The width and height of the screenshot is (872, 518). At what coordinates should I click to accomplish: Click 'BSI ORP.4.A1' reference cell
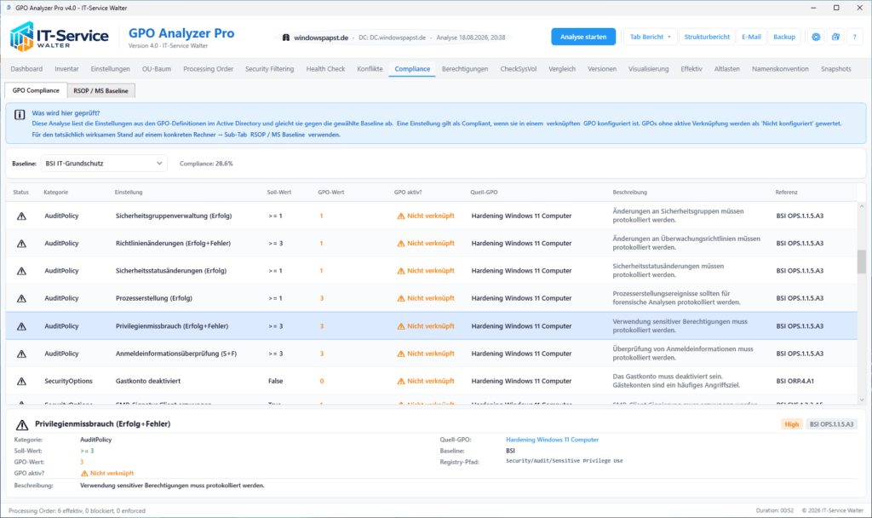click(x=795, y=381)
